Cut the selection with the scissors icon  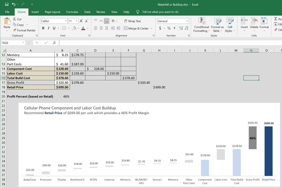(x=17, y=19)
